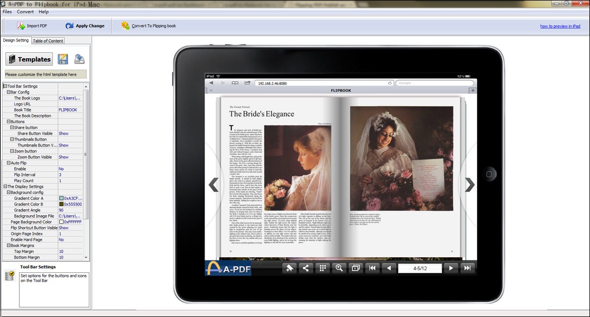Click the window frame icon on flipbook toolbar
The image size is (590, 317).
pos(356,268)
